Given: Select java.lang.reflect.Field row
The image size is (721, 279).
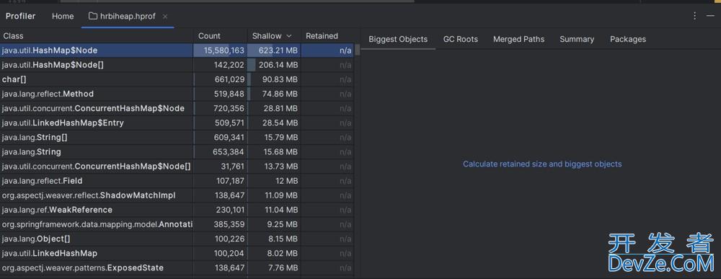Looking at the screenshot, I should point(177,181).
